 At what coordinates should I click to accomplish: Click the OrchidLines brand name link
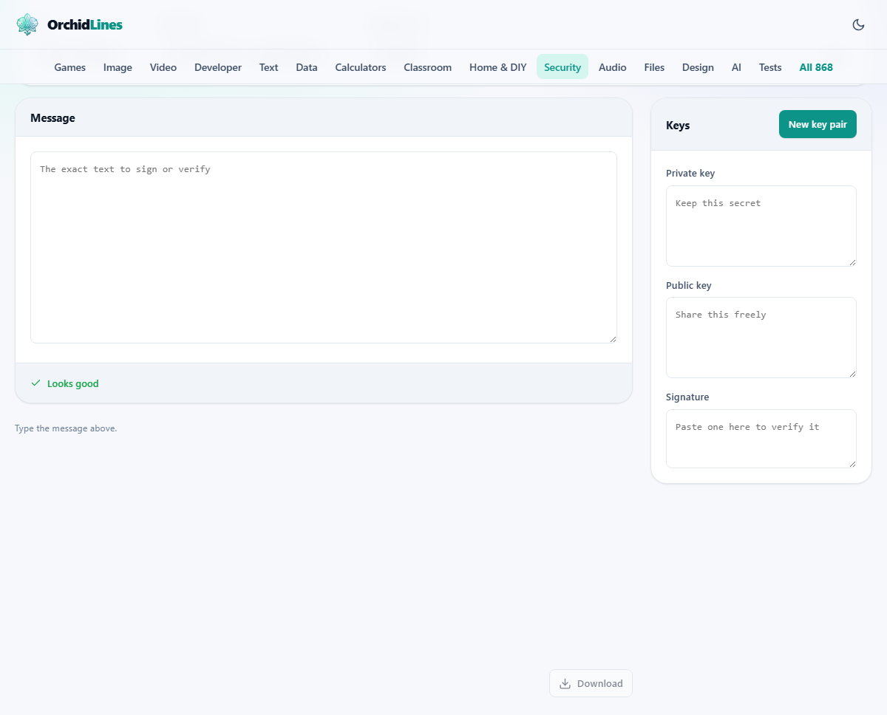[85, 24]
